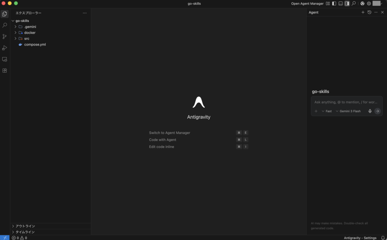Toggle the Agent secondary side bar
The height and width of the screenshot is (240, 387).
tap(347, 3)
